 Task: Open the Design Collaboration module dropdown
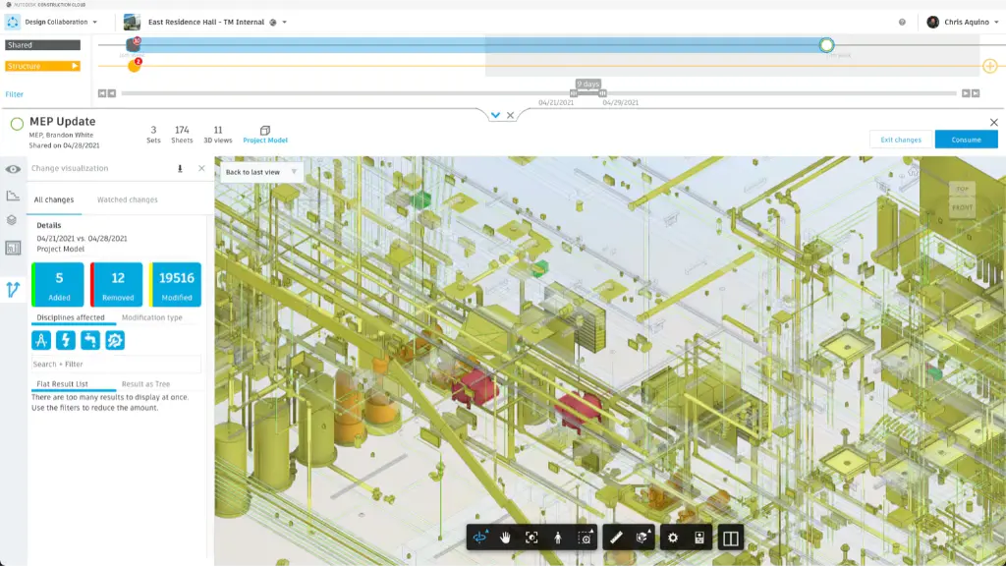61,22
